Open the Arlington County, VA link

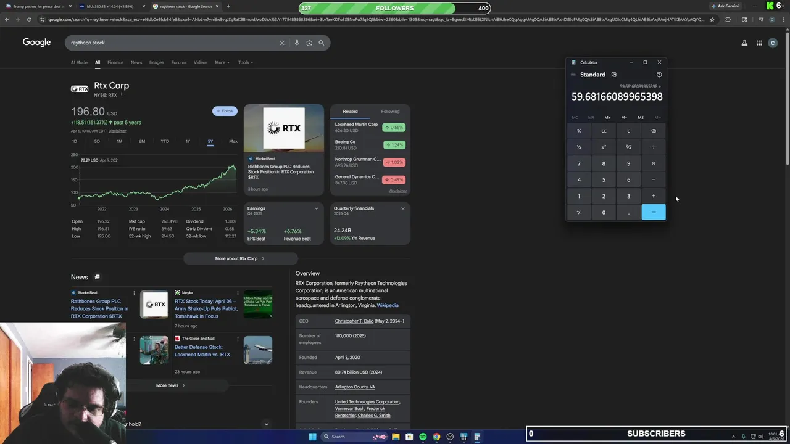point(355,387)
